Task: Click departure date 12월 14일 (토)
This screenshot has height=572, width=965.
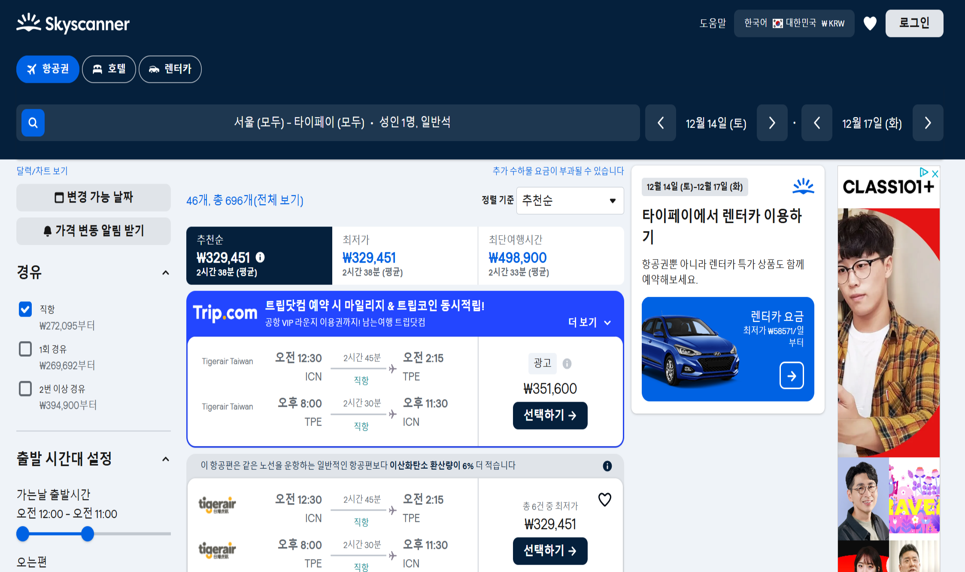Action: pyautogui.click(x=716, y=124)
